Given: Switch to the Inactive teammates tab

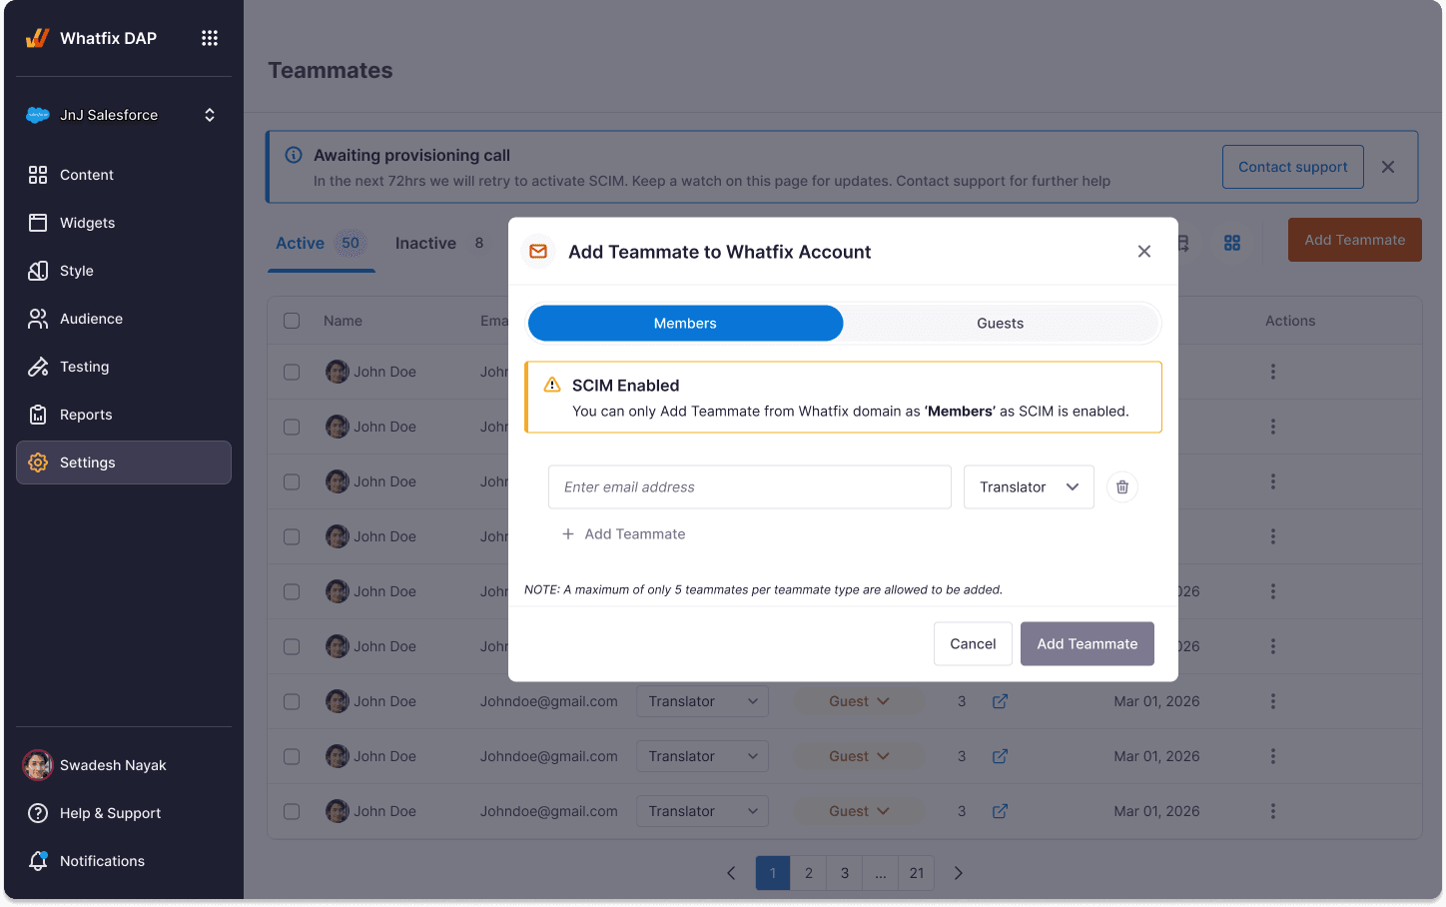Looking at the screenshot, I should [x=440, y=244].
